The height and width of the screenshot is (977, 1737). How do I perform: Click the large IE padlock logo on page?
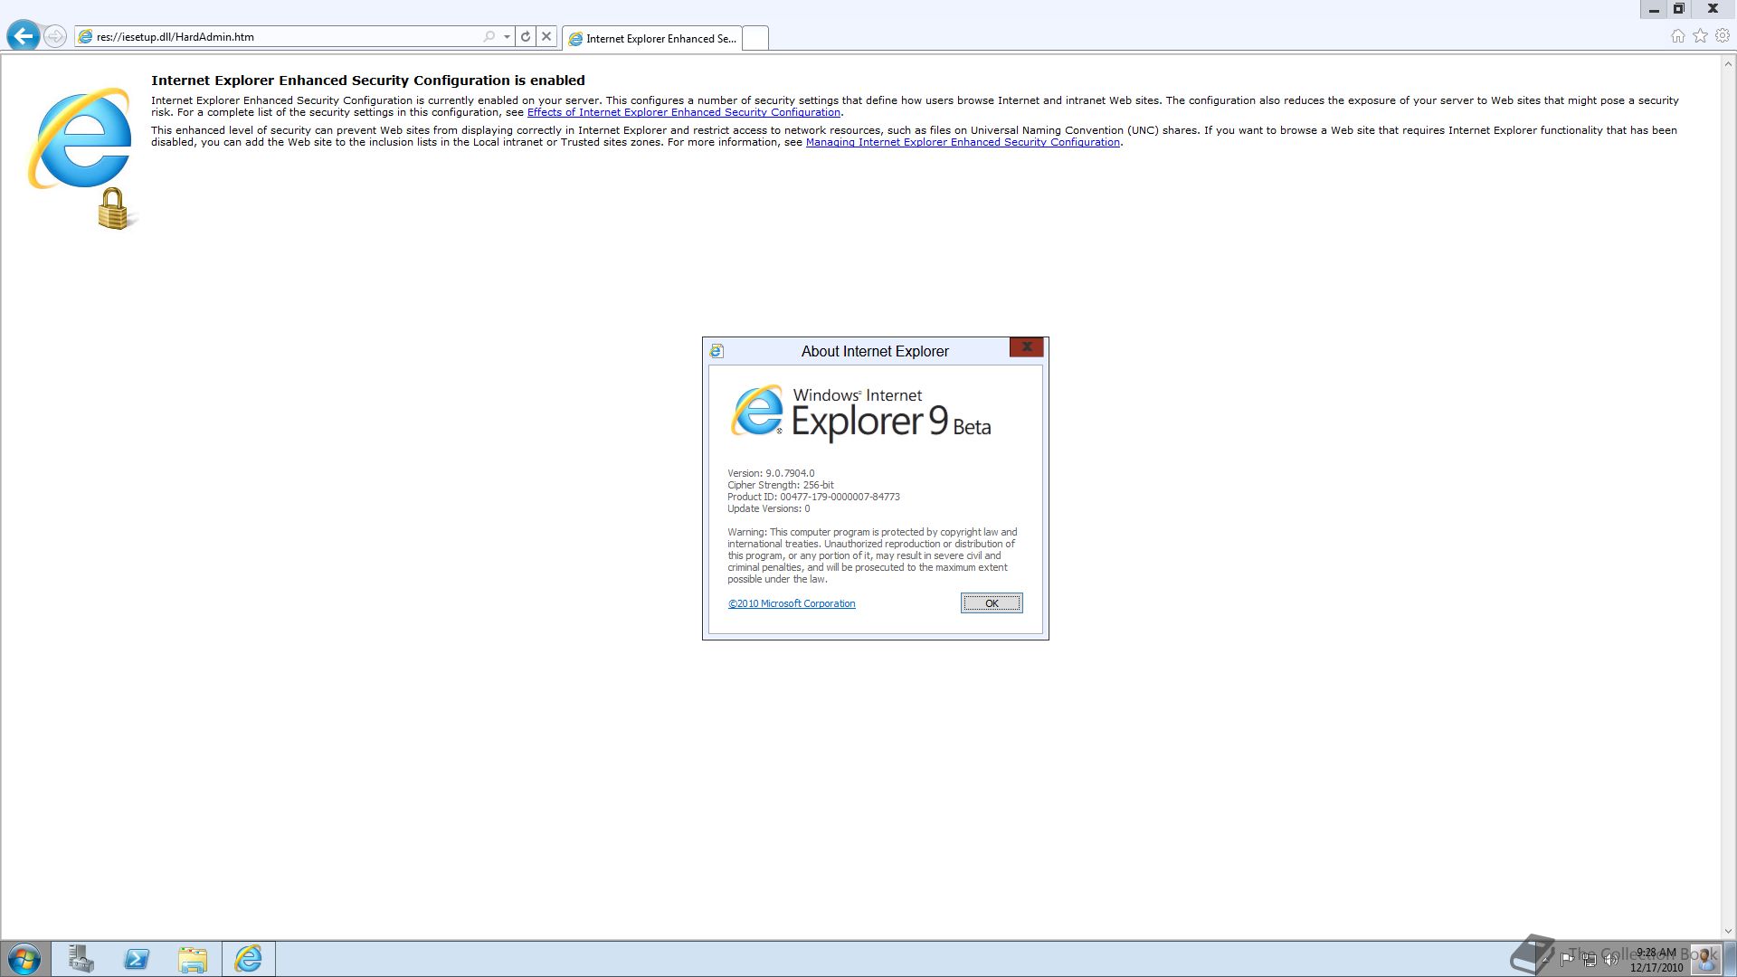click(x=83, y=158)
